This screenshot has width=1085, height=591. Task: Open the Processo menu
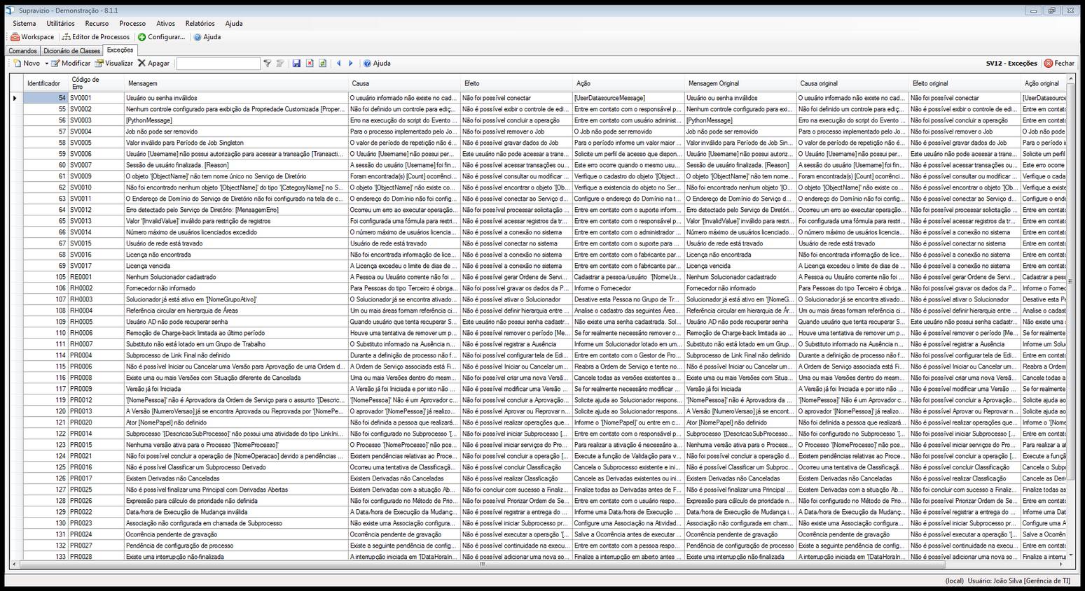132,23
